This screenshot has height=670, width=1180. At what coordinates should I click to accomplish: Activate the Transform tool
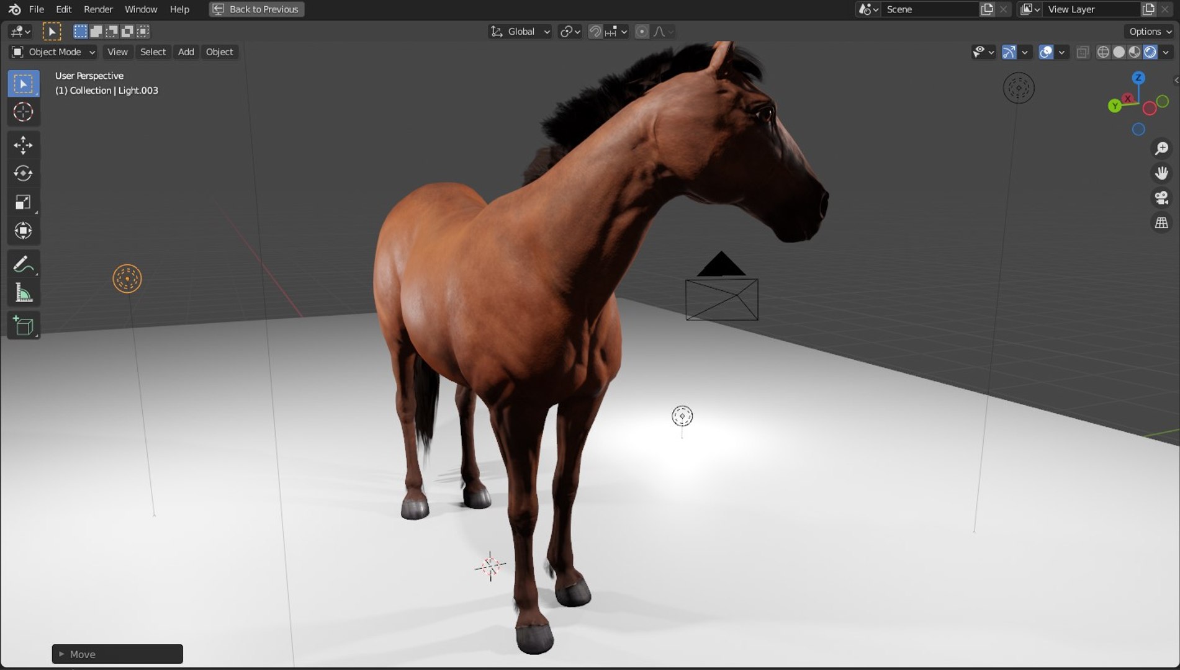[23, 231]
